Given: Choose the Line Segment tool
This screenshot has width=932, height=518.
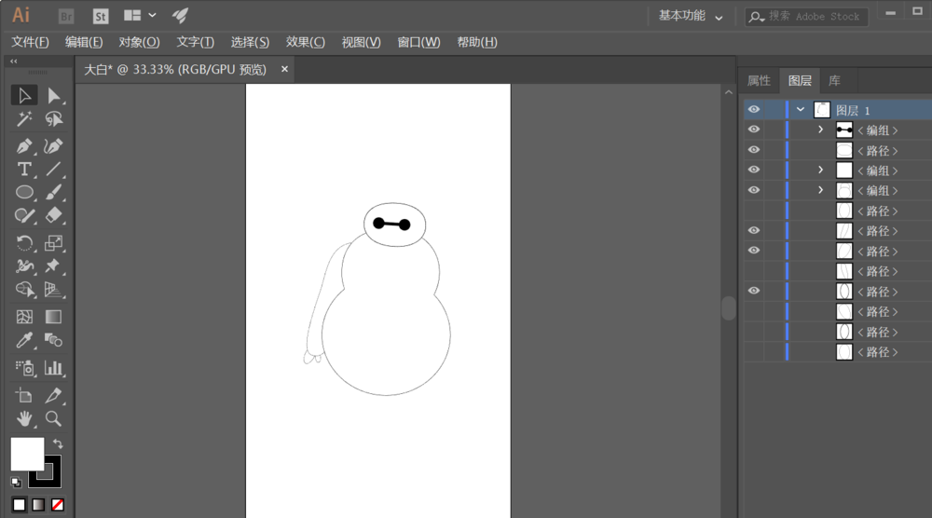Looking at the screenshot, I should 53,170.
